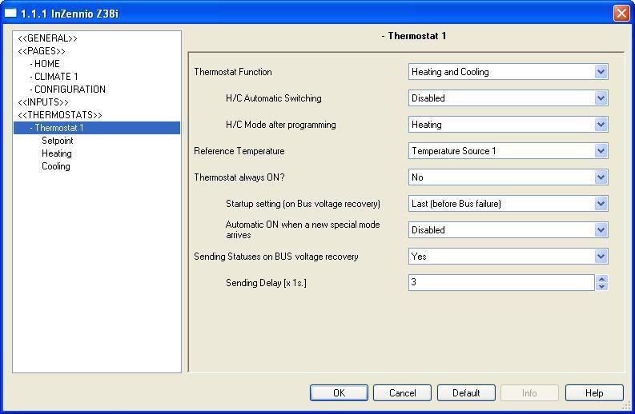Open the Automatic ON special mode dropdown
The width and height of the screenshot is (635, 414).
tap(508, 230)
